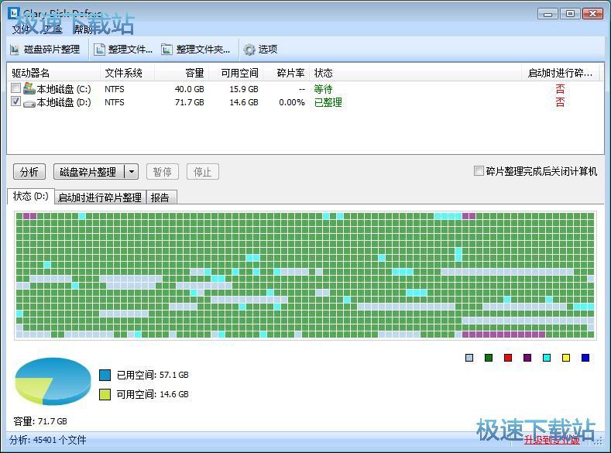Expand the 磁盘碎片整理 button dropdown arrow
Image resolution: width=611 pixels, height=453 pixels.
(132, 171)
